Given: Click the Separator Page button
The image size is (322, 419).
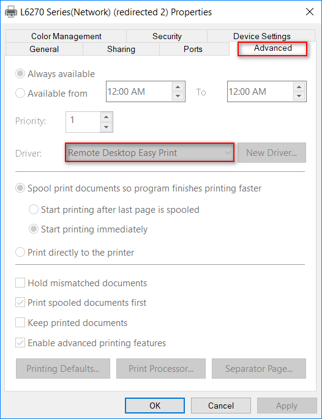Looking at the screenshot, I should [258, 368].
